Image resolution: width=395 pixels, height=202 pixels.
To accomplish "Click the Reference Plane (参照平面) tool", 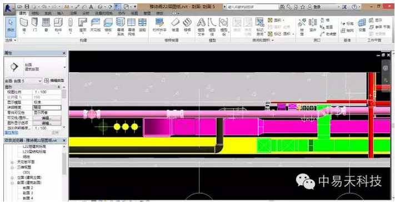I will point(379,27).
